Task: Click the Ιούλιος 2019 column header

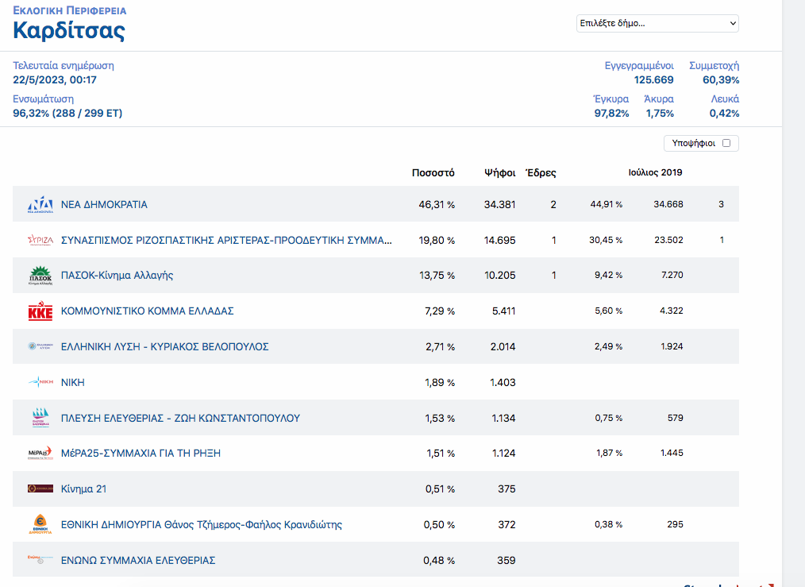Action: tap(655, 172)
